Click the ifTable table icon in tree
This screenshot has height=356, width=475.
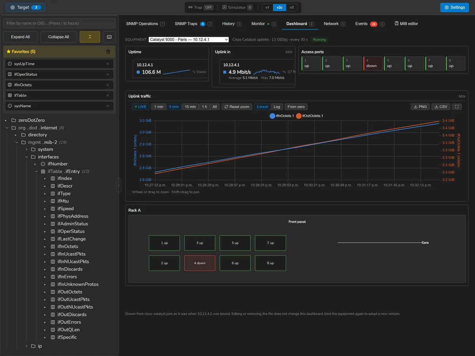pyautogui.click(x=43, y=171)
